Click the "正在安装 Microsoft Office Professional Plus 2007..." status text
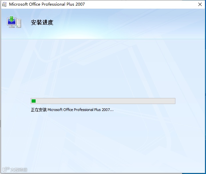This screenshot has width=206, height=174. click(72, 110)
